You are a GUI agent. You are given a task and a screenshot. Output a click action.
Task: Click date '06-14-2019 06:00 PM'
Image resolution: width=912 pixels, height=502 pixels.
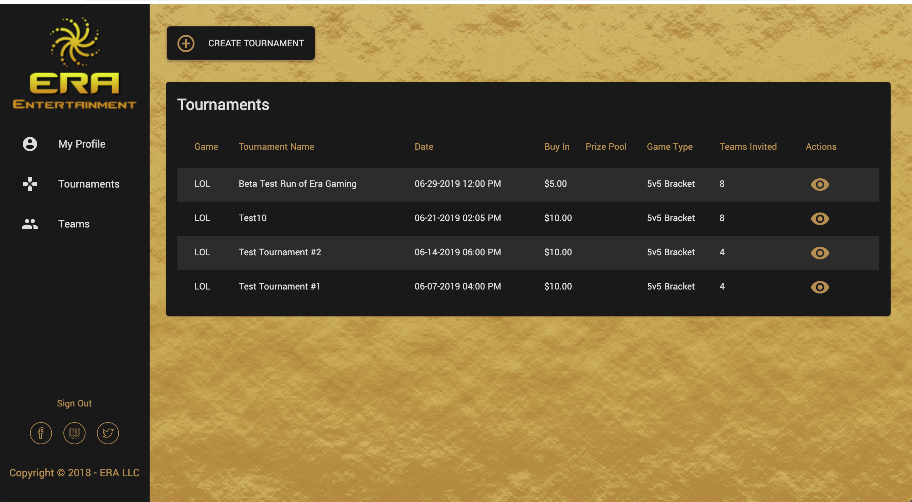click(x=458, y=252)
